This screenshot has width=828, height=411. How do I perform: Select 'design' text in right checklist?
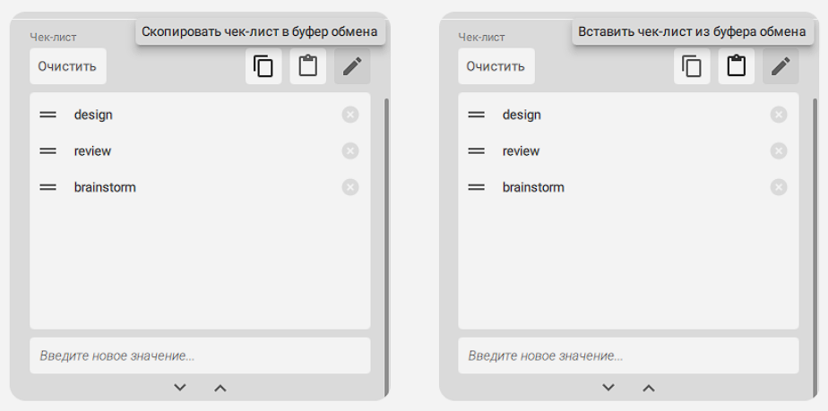[522, 115]
